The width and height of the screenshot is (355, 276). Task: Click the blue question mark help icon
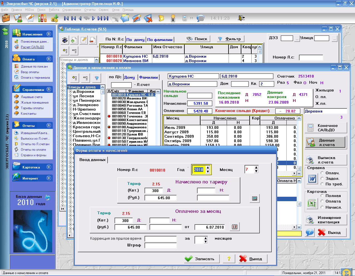pyautogui.click(x=310, y=232)
